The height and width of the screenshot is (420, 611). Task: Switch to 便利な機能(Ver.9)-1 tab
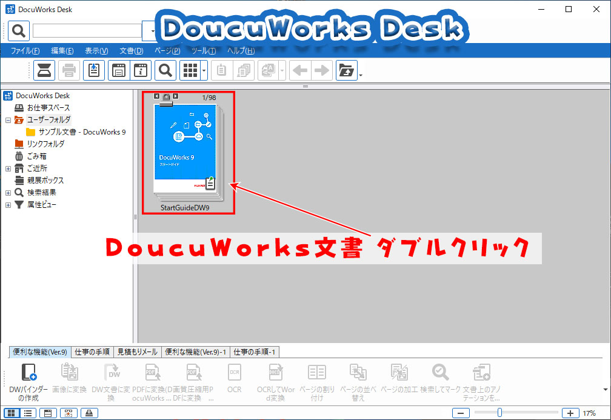click(x=196, y=352)
